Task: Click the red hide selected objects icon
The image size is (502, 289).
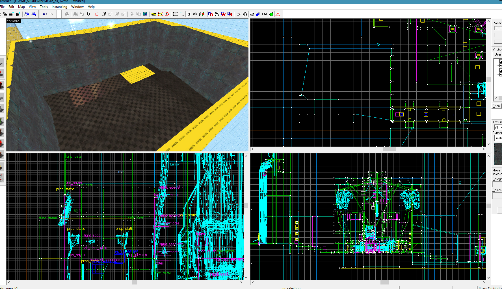Action: click(x=97, y=14)
